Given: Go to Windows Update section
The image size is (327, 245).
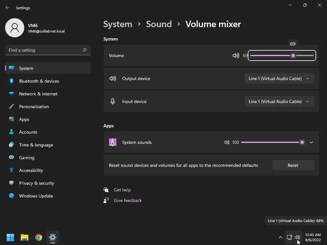Looking at the screenshot, I should pos(36,196).
